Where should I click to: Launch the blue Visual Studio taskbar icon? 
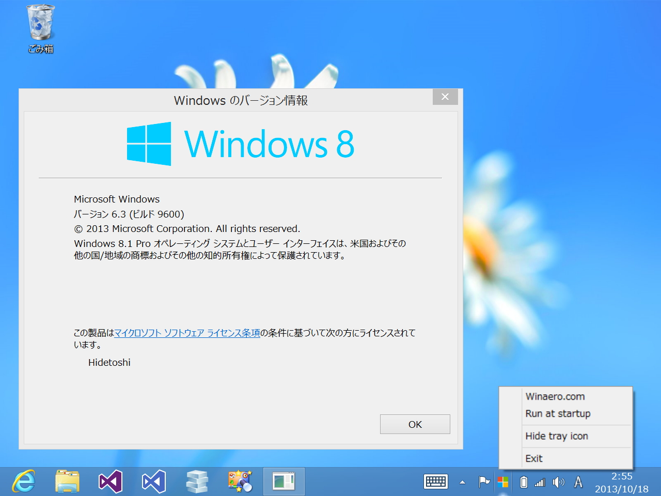[x=154, y=481]
